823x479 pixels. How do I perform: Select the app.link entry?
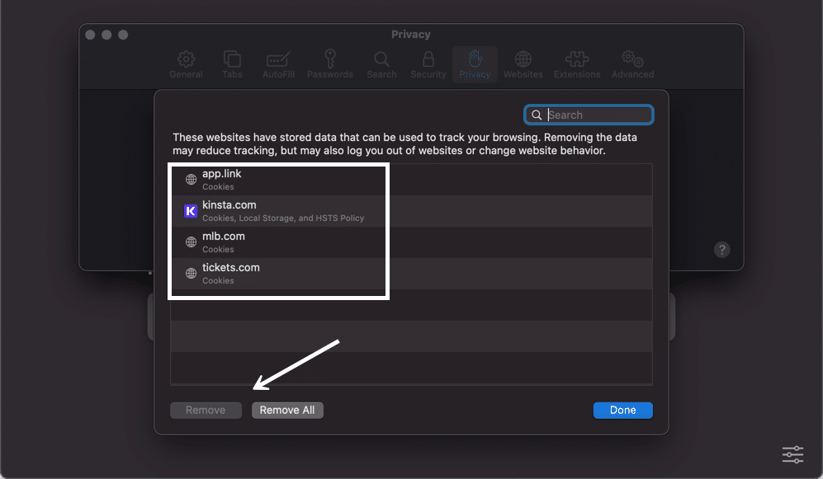(x=272, y=179)
